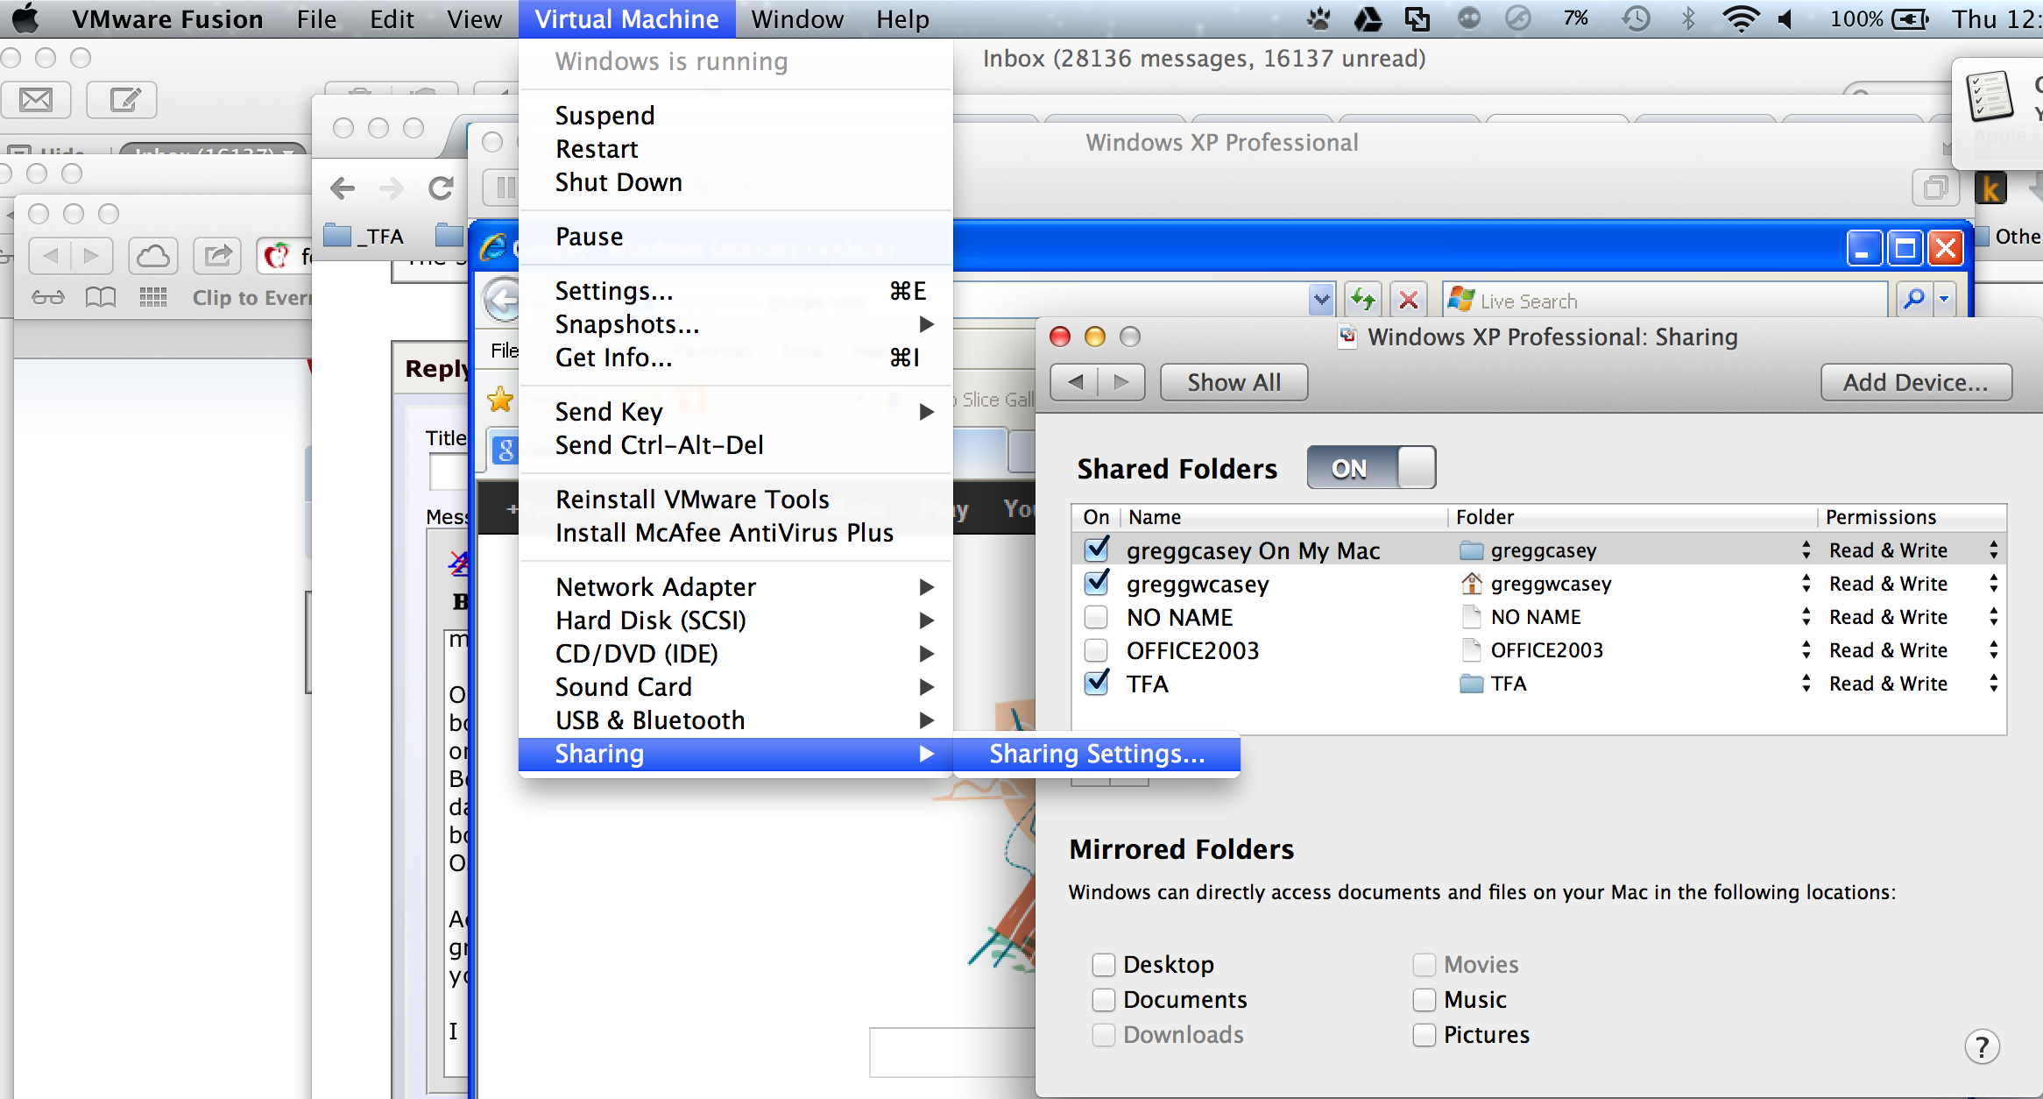Select Install McAfee AntiVirus Plus
This screenshot has width=2043, height=1099.
(736, 532)
